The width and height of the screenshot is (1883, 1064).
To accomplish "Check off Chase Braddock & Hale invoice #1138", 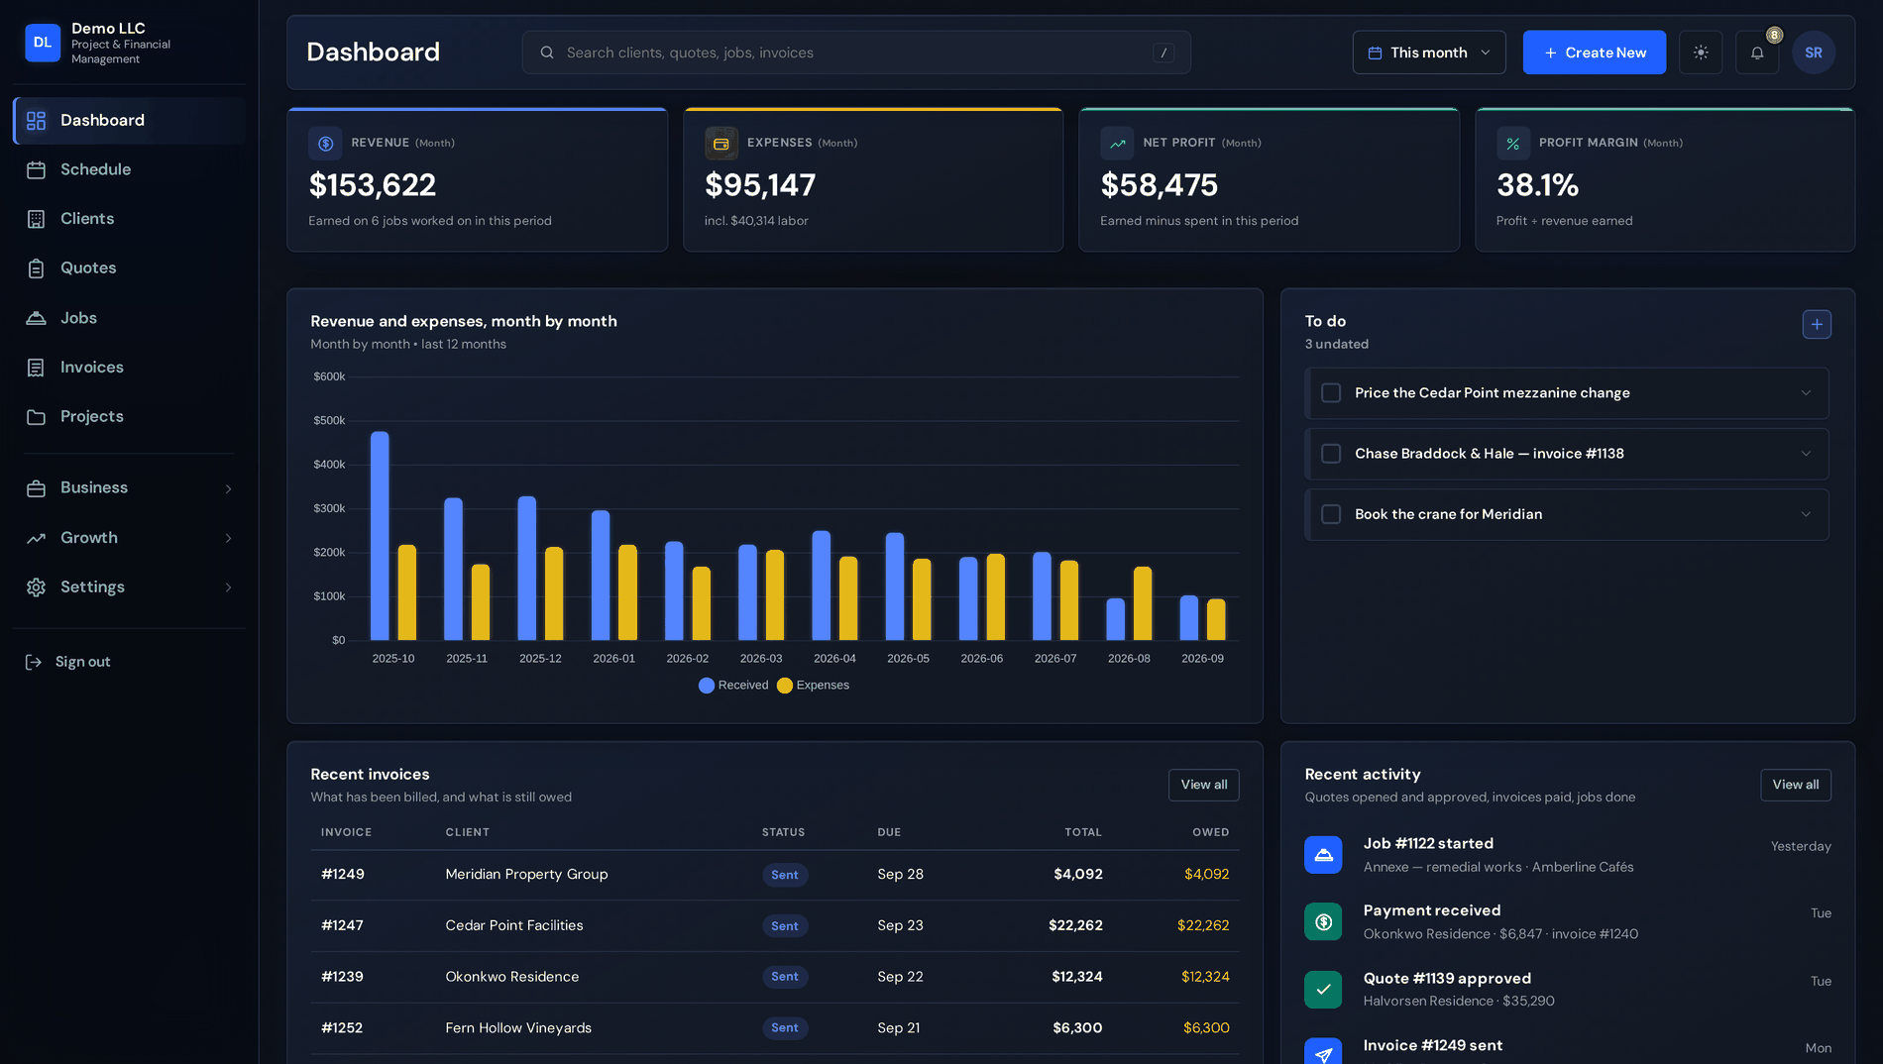I will (1331, 454).
